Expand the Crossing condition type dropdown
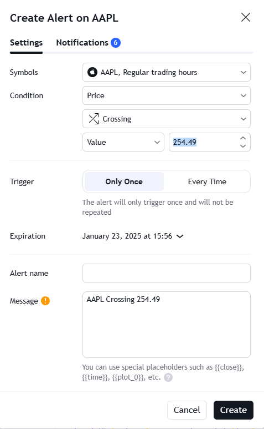This screenshot has height=429, width=264. [x=167, y=119]
